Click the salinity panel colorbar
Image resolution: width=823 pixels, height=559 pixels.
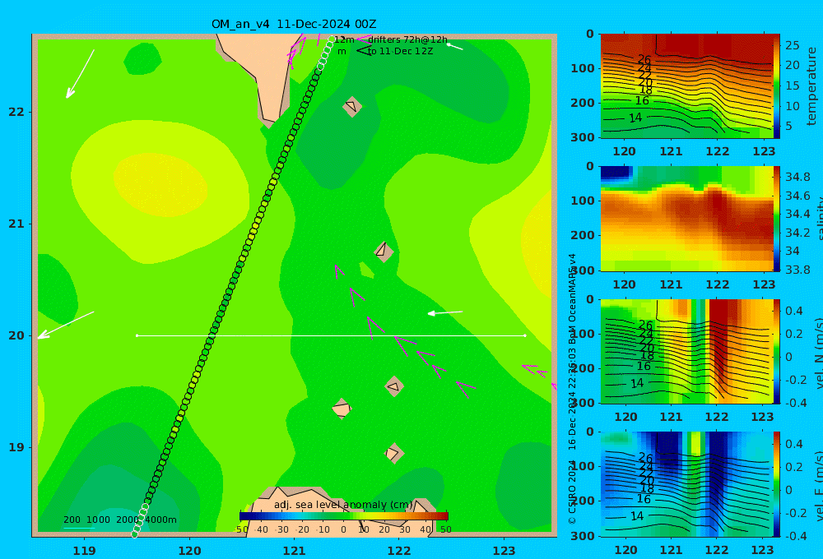pos(777,219)
